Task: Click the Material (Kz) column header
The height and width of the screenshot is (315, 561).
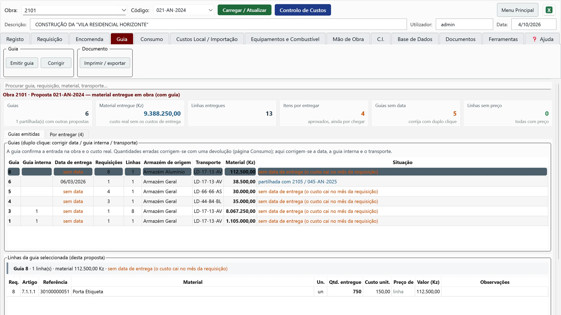Action: (240, 162)
